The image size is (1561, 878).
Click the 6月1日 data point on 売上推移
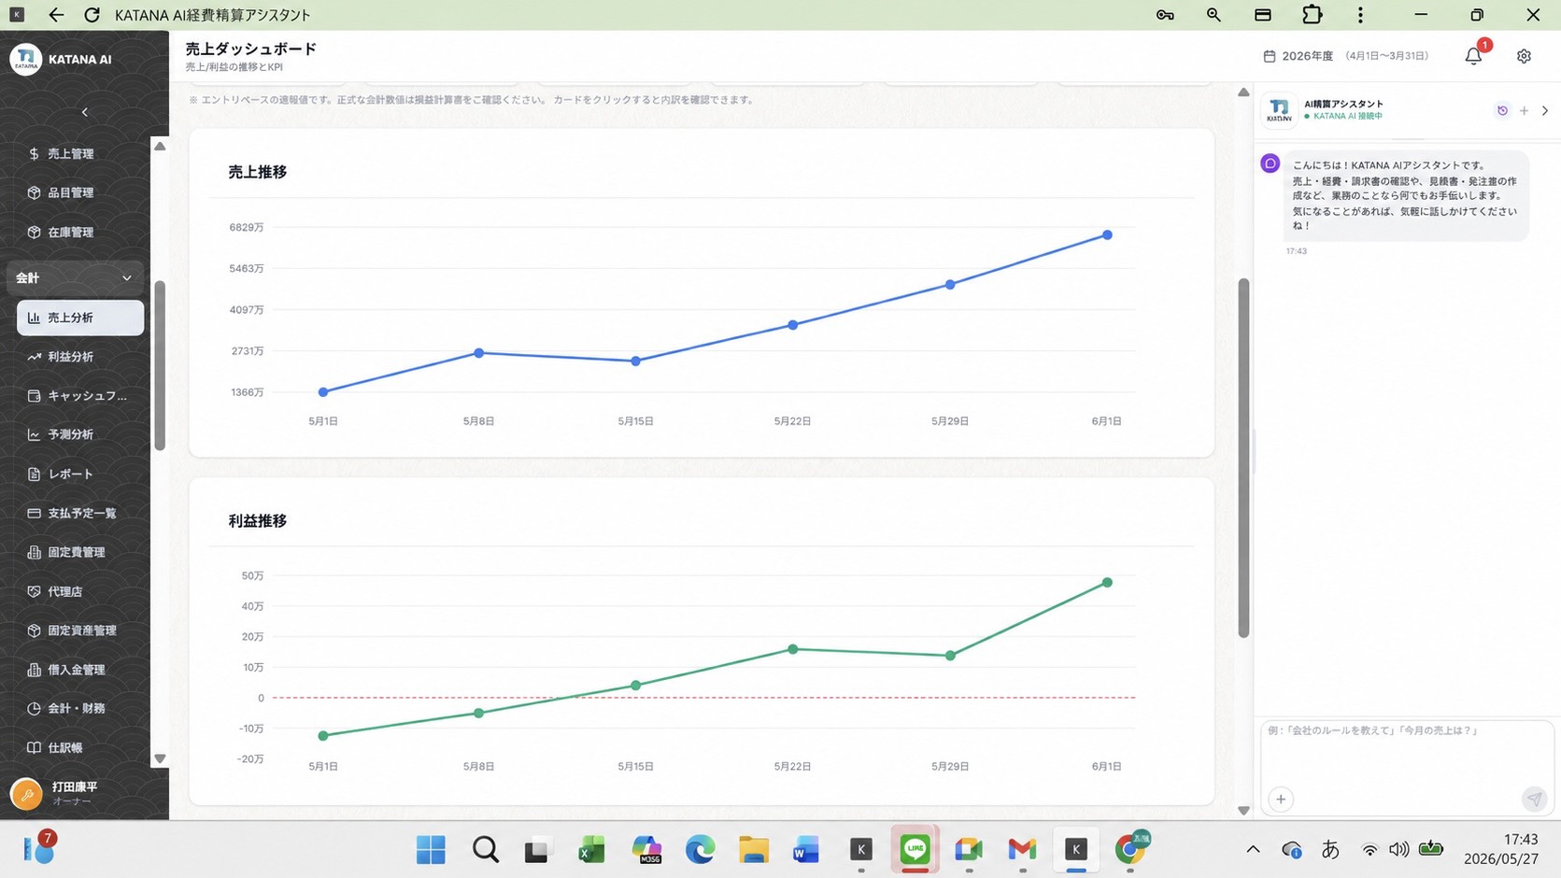pyautogui.click(x=1107, y=235)
